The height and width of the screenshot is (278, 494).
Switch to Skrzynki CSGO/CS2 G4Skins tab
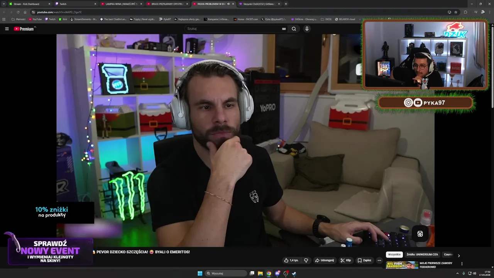[259, 4]
